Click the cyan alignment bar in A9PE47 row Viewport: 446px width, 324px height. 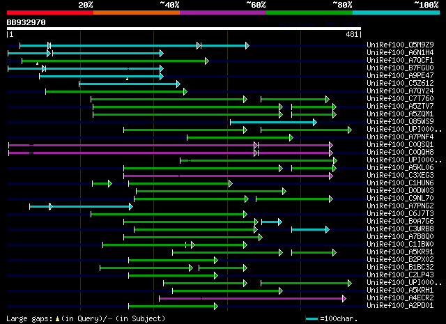tap(101, 76)
